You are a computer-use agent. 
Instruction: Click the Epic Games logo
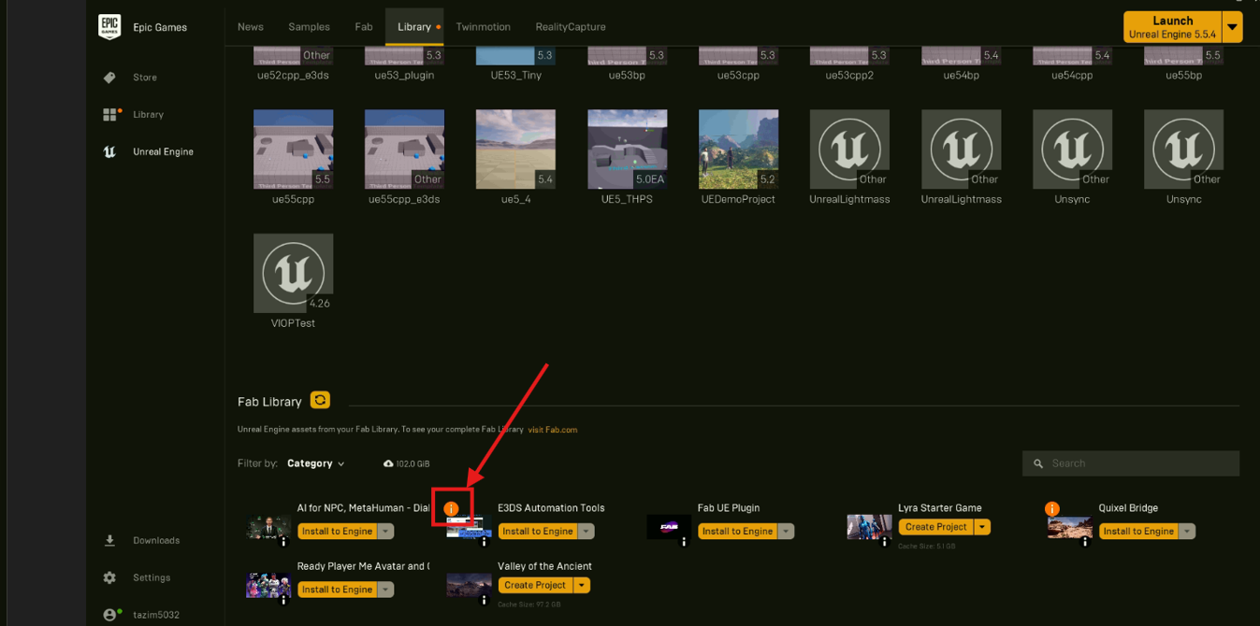[109, 27]
